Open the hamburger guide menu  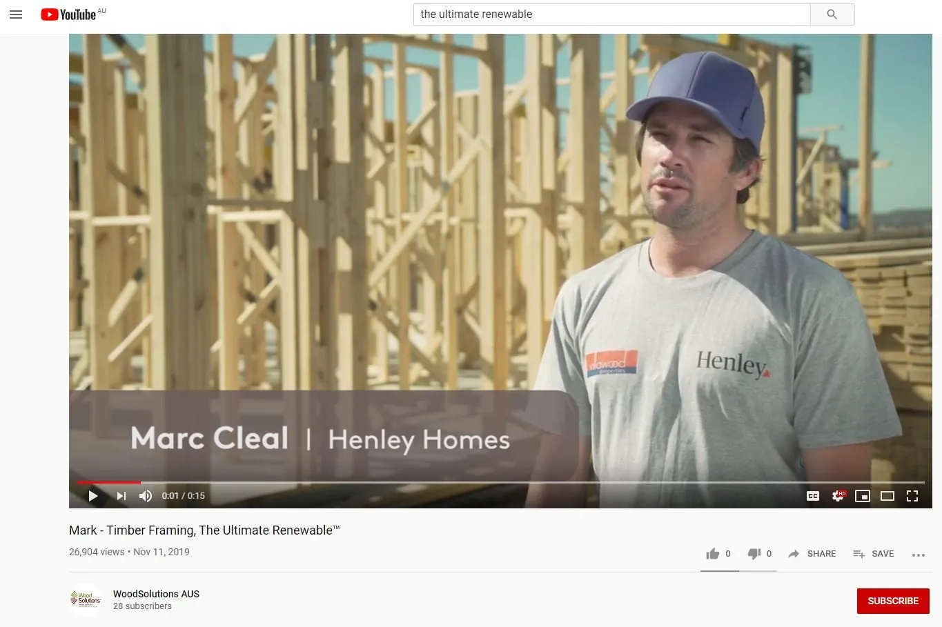pos(16,14)
